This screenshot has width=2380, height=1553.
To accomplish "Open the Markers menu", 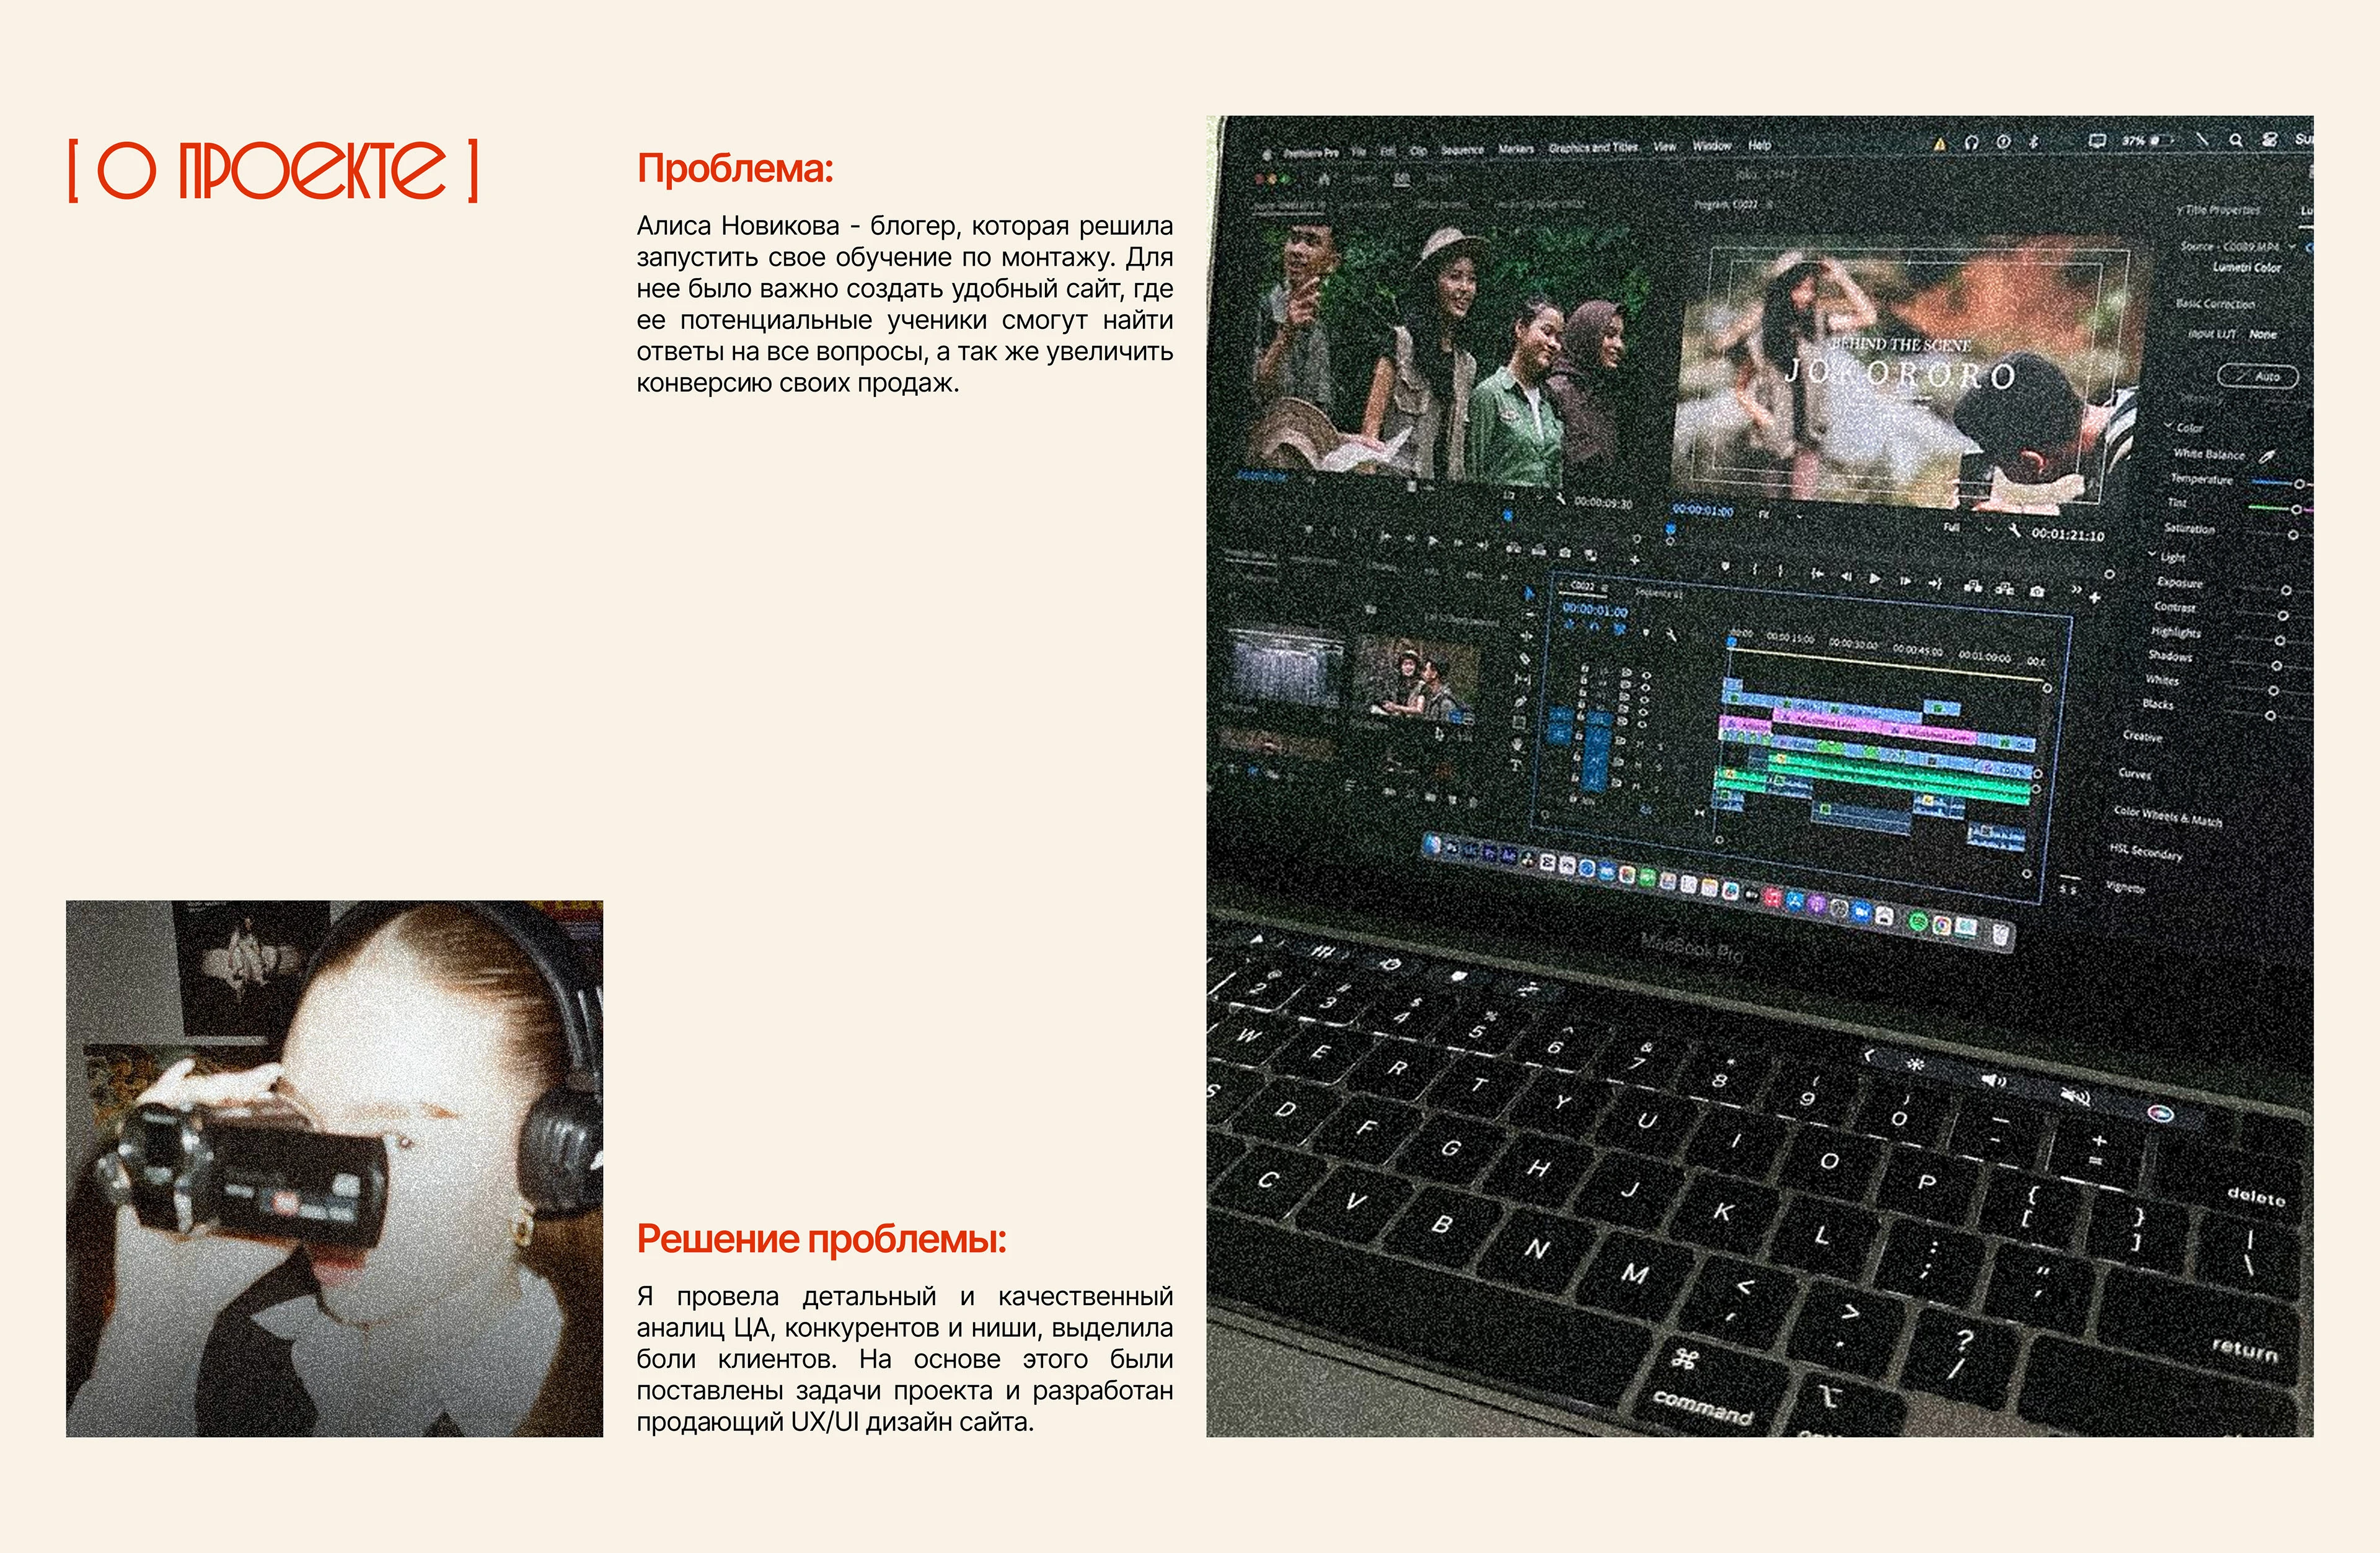I will pyautogui.click(x=1516, y=149).
